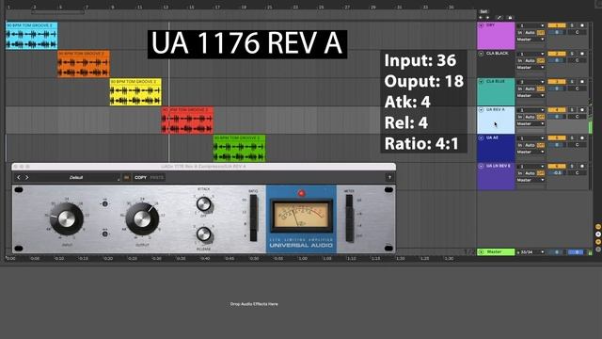The width and height of the screenshot is (602, 339).
Task: Click the Input knob on the 1176
Action: tap(67, 219)
